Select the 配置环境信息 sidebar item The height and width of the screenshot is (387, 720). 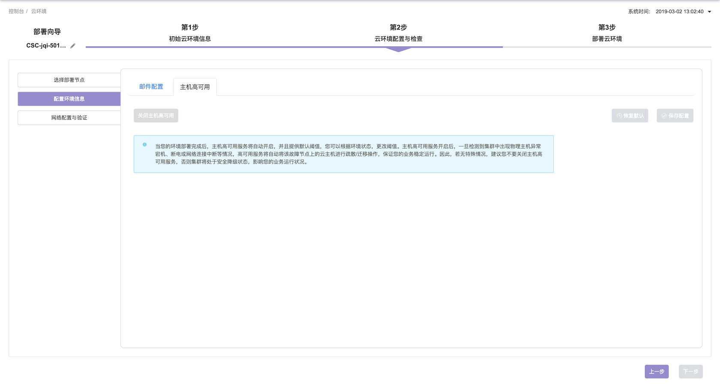click(x=69, y=99)
